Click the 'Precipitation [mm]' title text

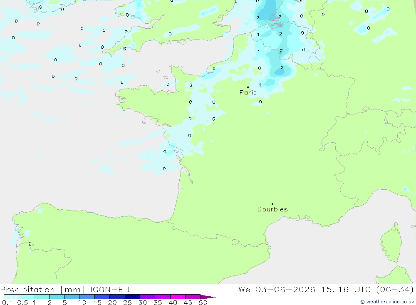pyautogui.click(x=42, y=290)
